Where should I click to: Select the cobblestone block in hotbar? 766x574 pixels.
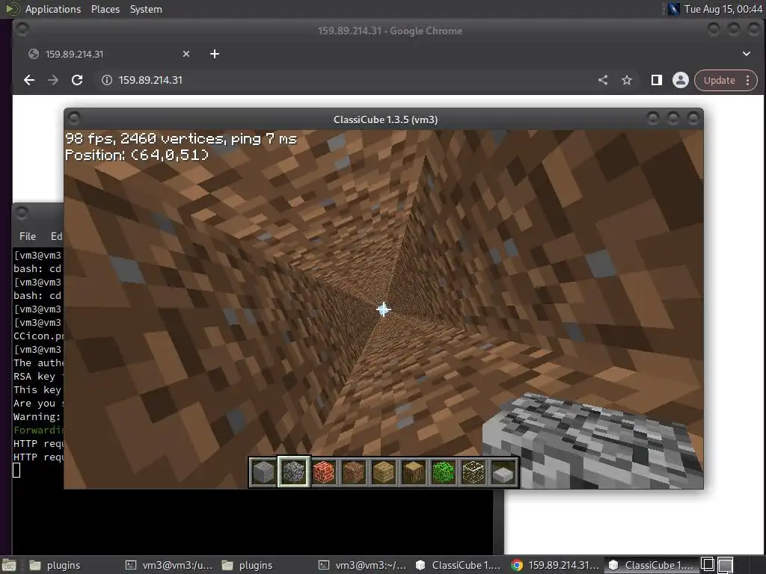click(x=293, y=472)
